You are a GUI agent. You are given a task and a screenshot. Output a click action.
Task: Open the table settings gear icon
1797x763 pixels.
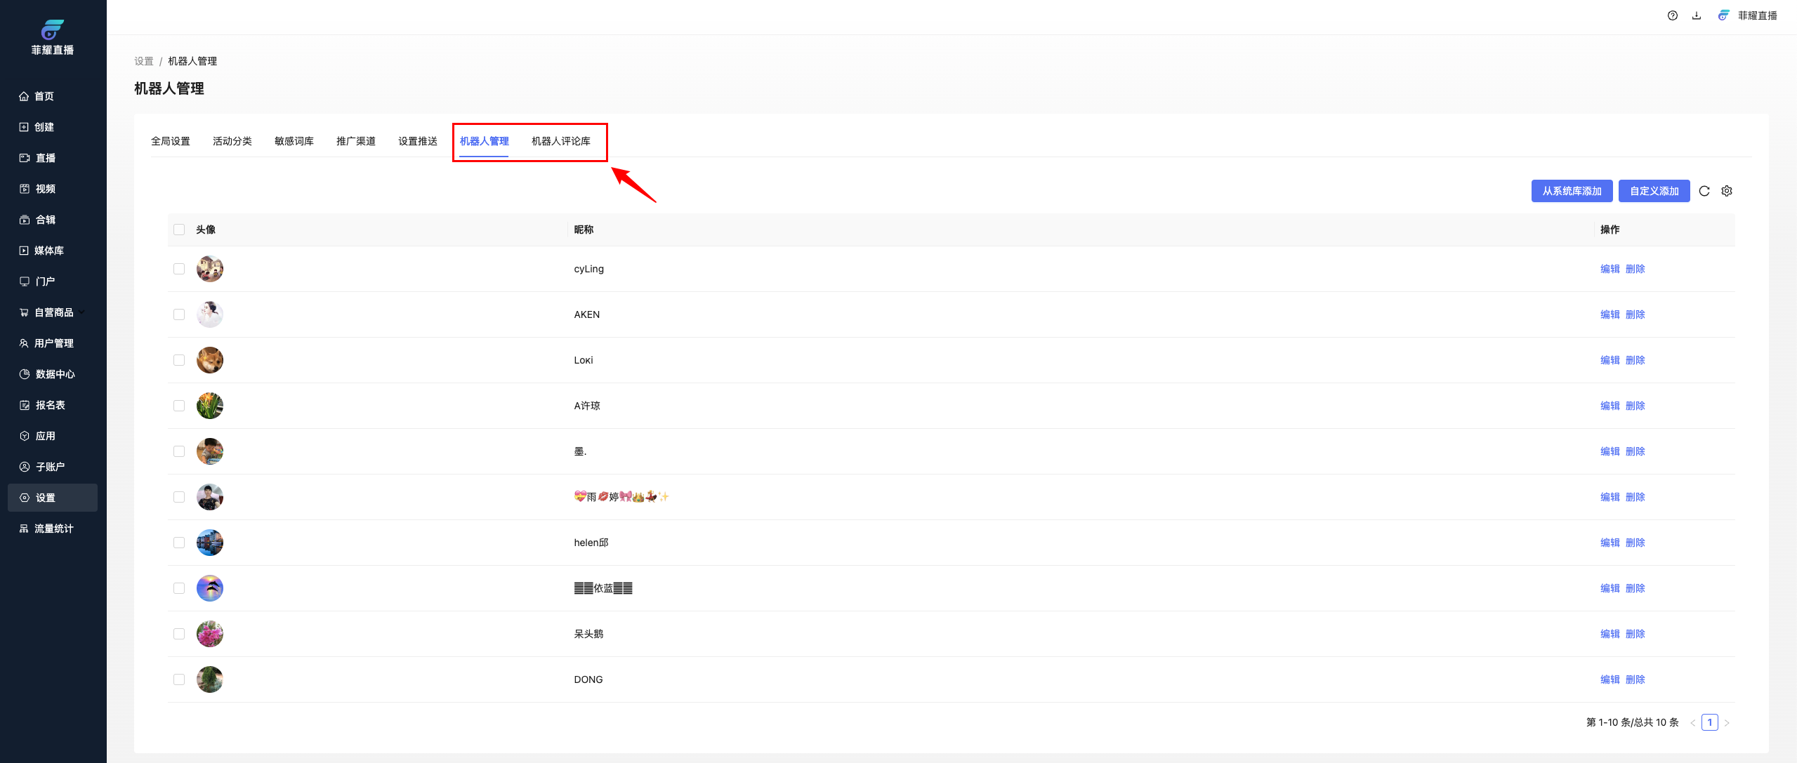coord(1727,191)
